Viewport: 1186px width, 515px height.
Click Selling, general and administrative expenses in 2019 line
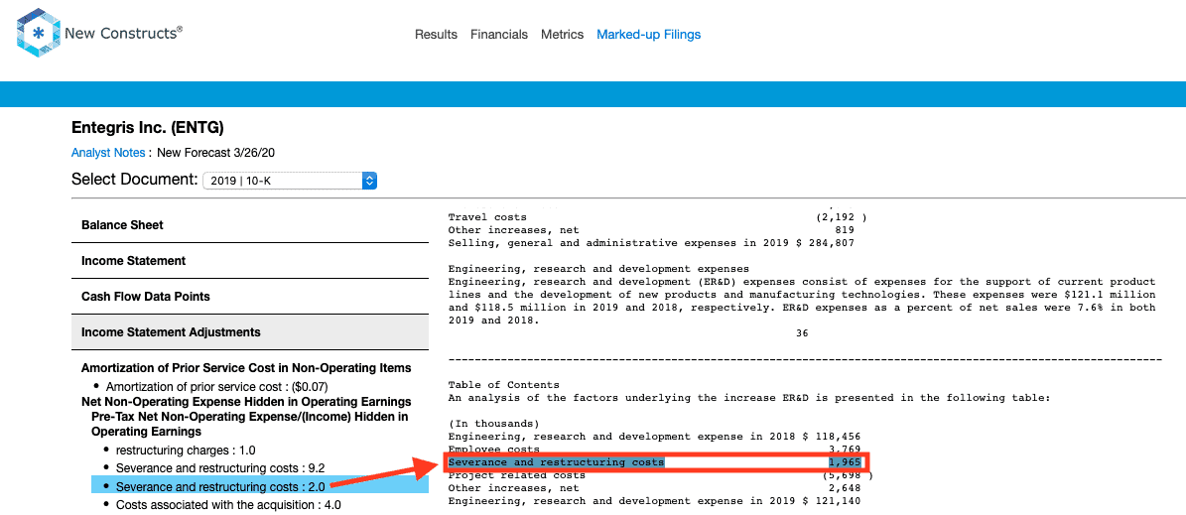coord(651,243)
